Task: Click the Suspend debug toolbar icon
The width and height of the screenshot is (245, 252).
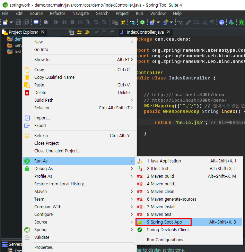Action: tap(64, 22)
